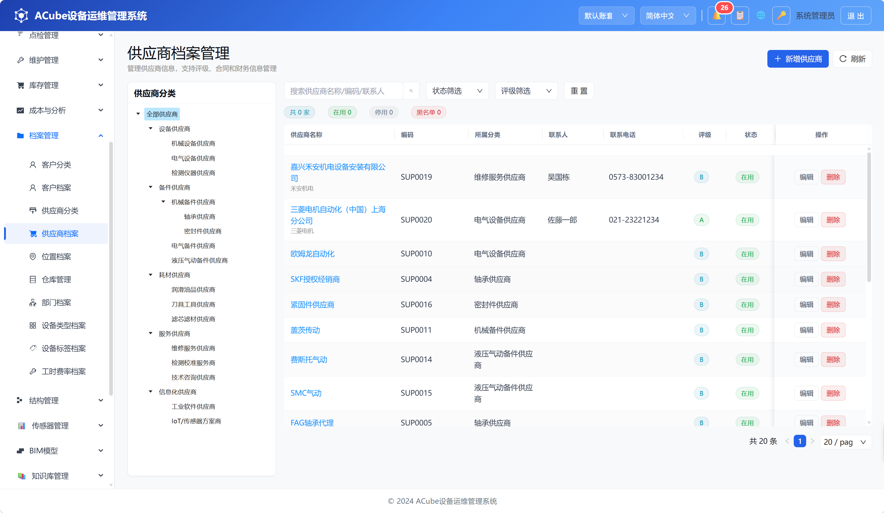Click the 库存管理 cart icon in sidebar

[x=20, y=85]
